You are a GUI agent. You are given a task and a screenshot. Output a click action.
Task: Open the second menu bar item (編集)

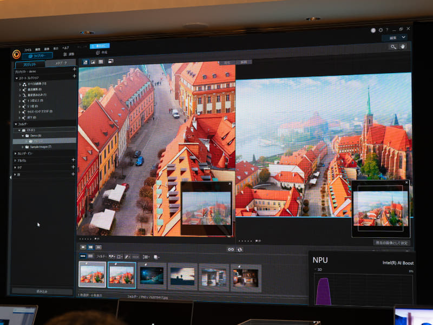click(38, 49)
